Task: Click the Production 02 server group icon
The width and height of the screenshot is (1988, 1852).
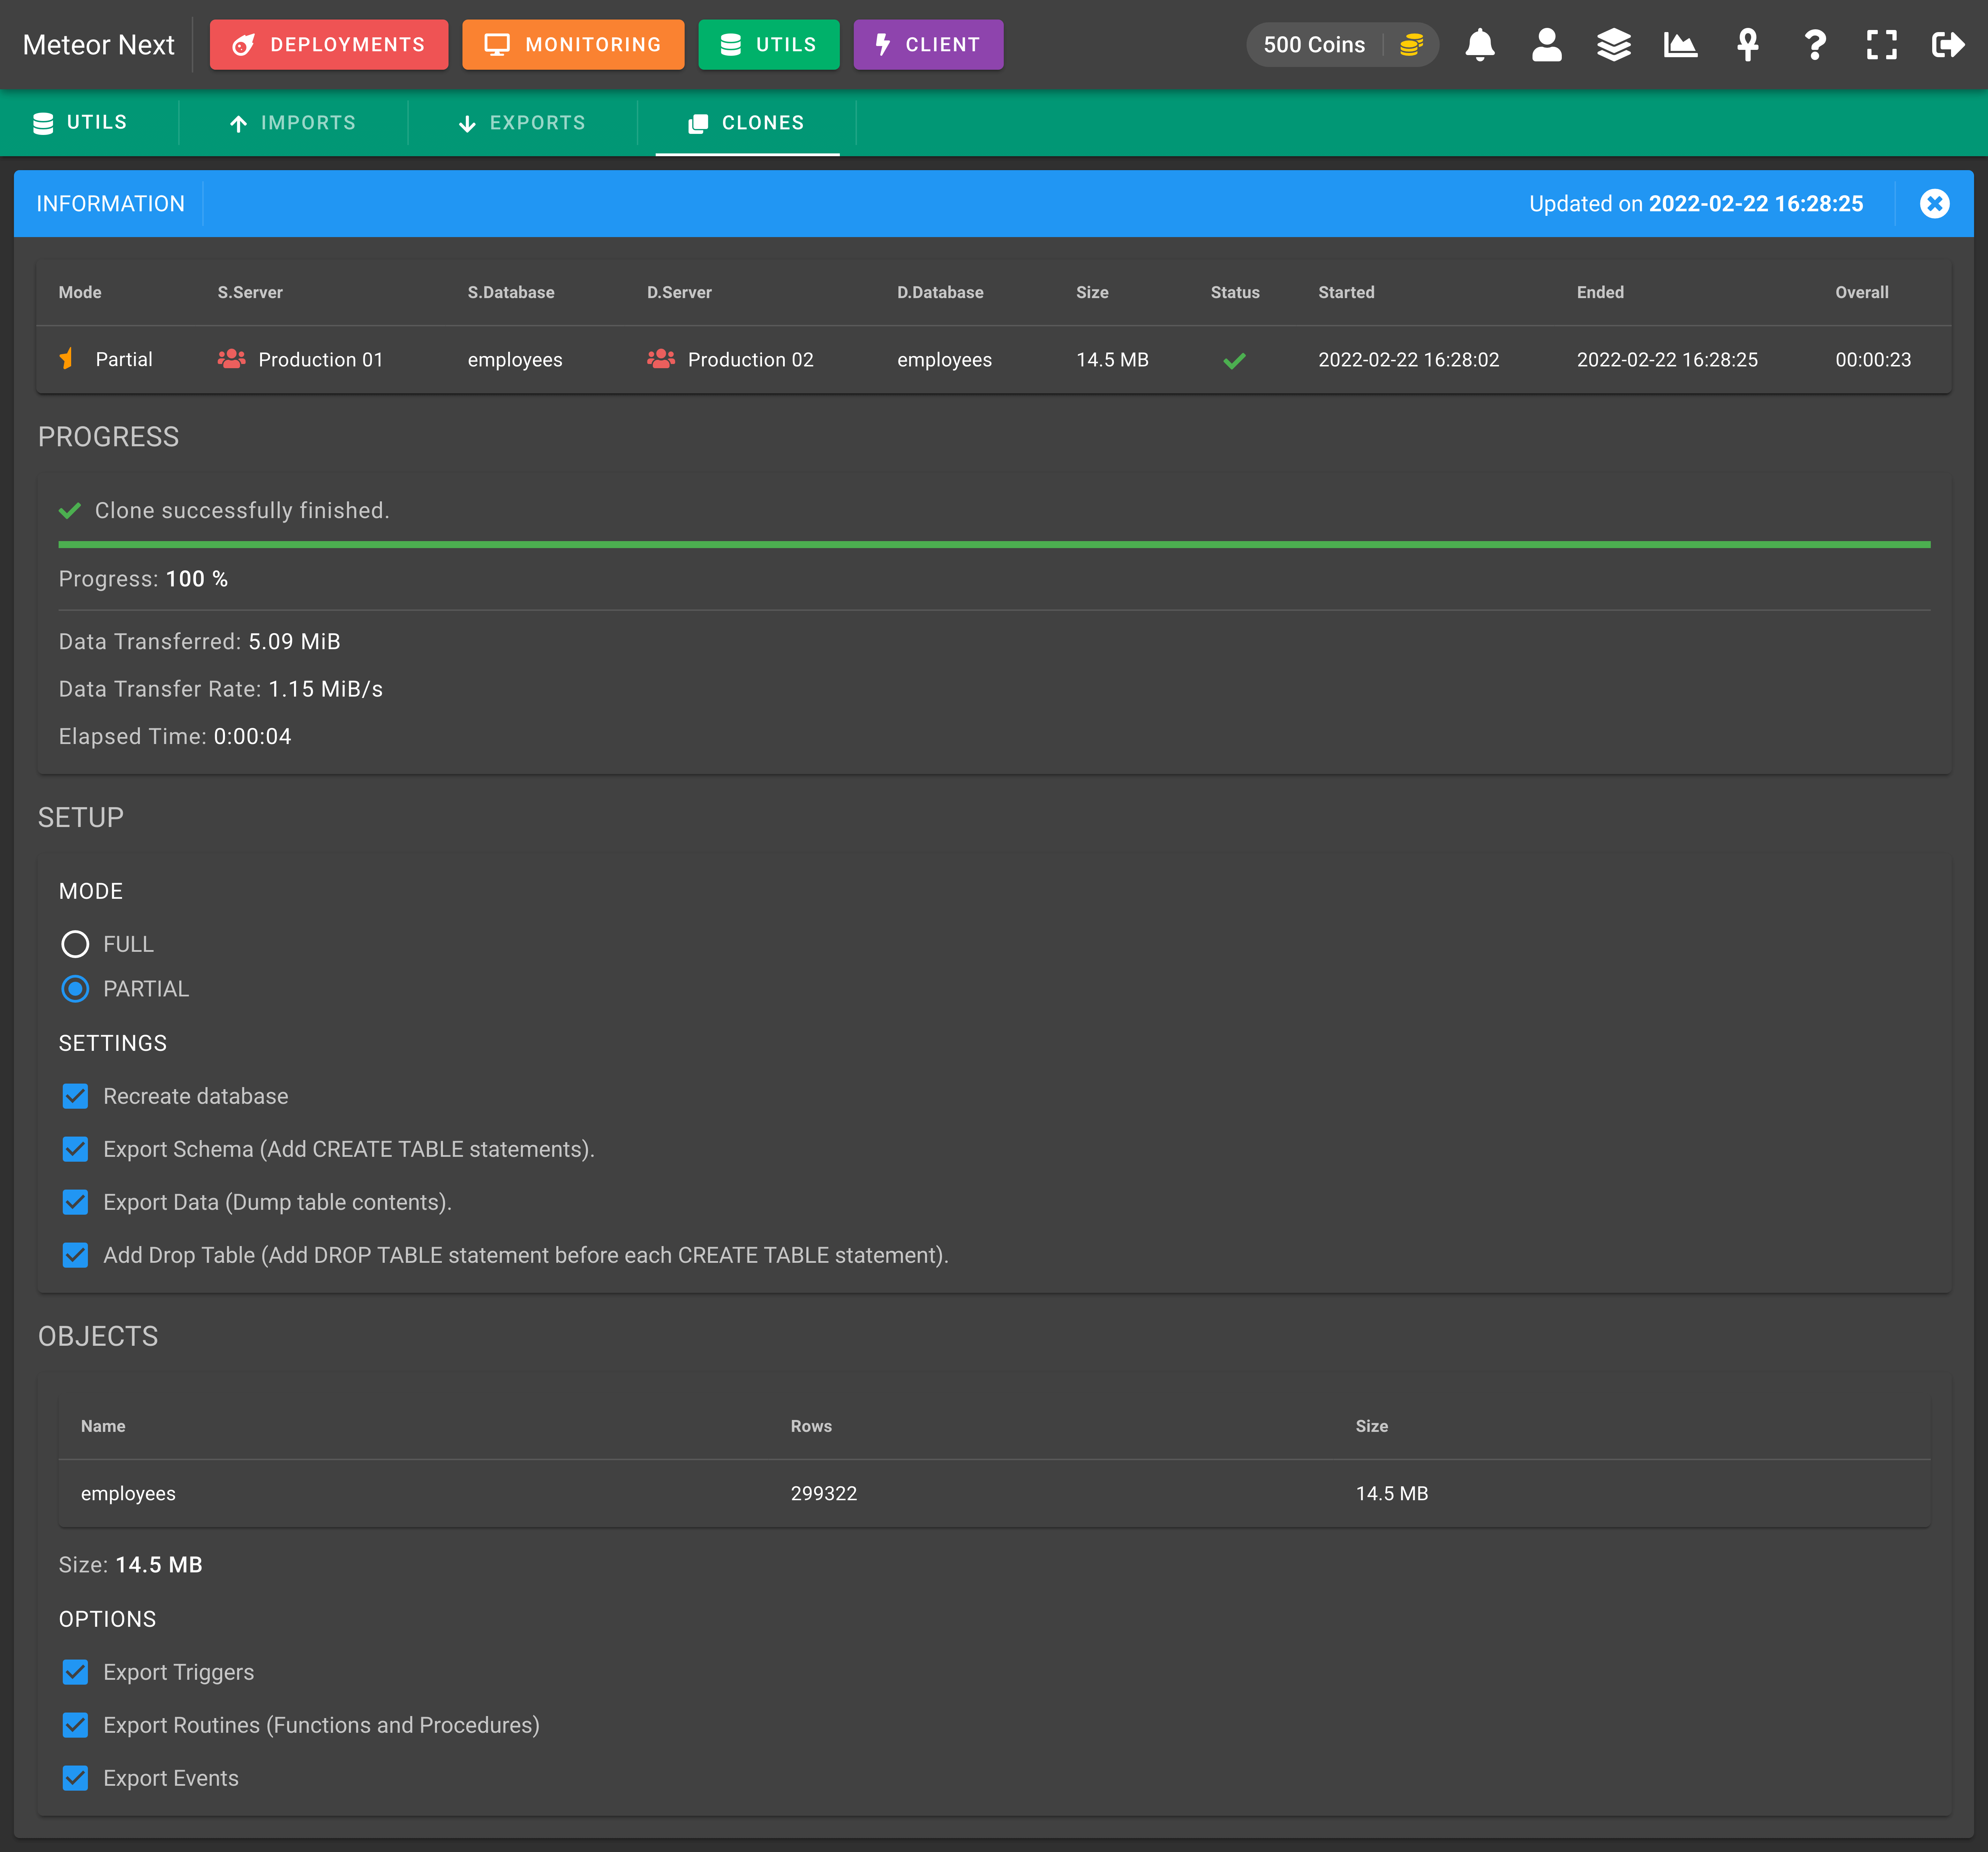Action: [x=661, y=359]
